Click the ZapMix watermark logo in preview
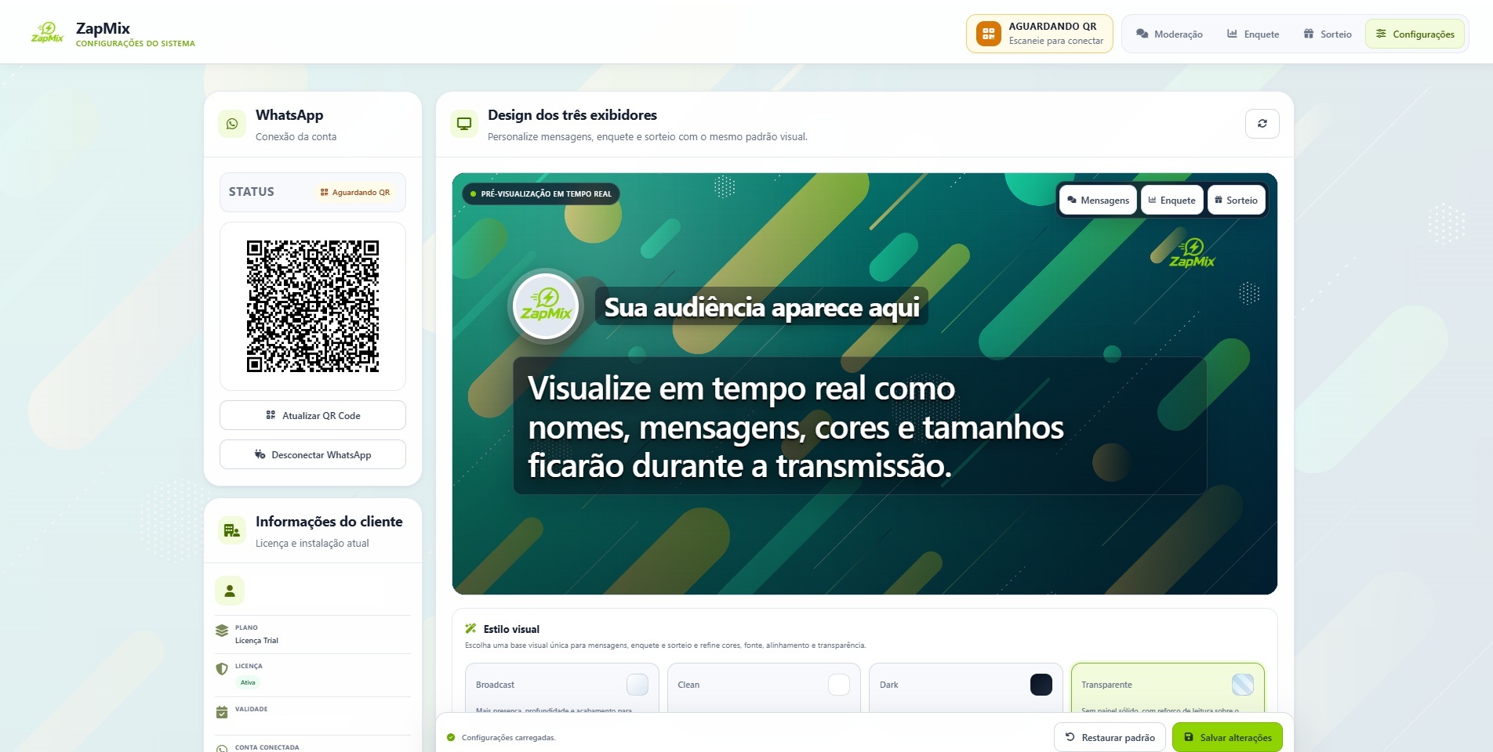Image resolution: width=1493 pixels, height=752 pixels. (1192, 254)
